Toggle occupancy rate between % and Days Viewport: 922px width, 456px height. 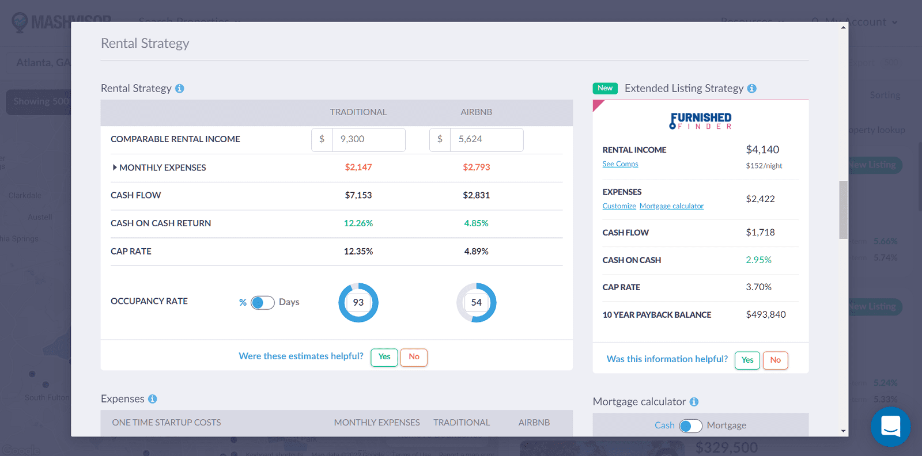coord(263,302)
